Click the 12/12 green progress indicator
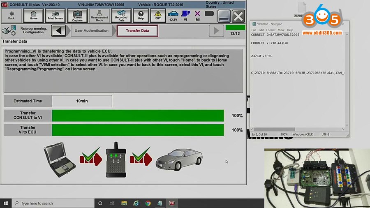The image size is (370, 208). pos(235,28)
